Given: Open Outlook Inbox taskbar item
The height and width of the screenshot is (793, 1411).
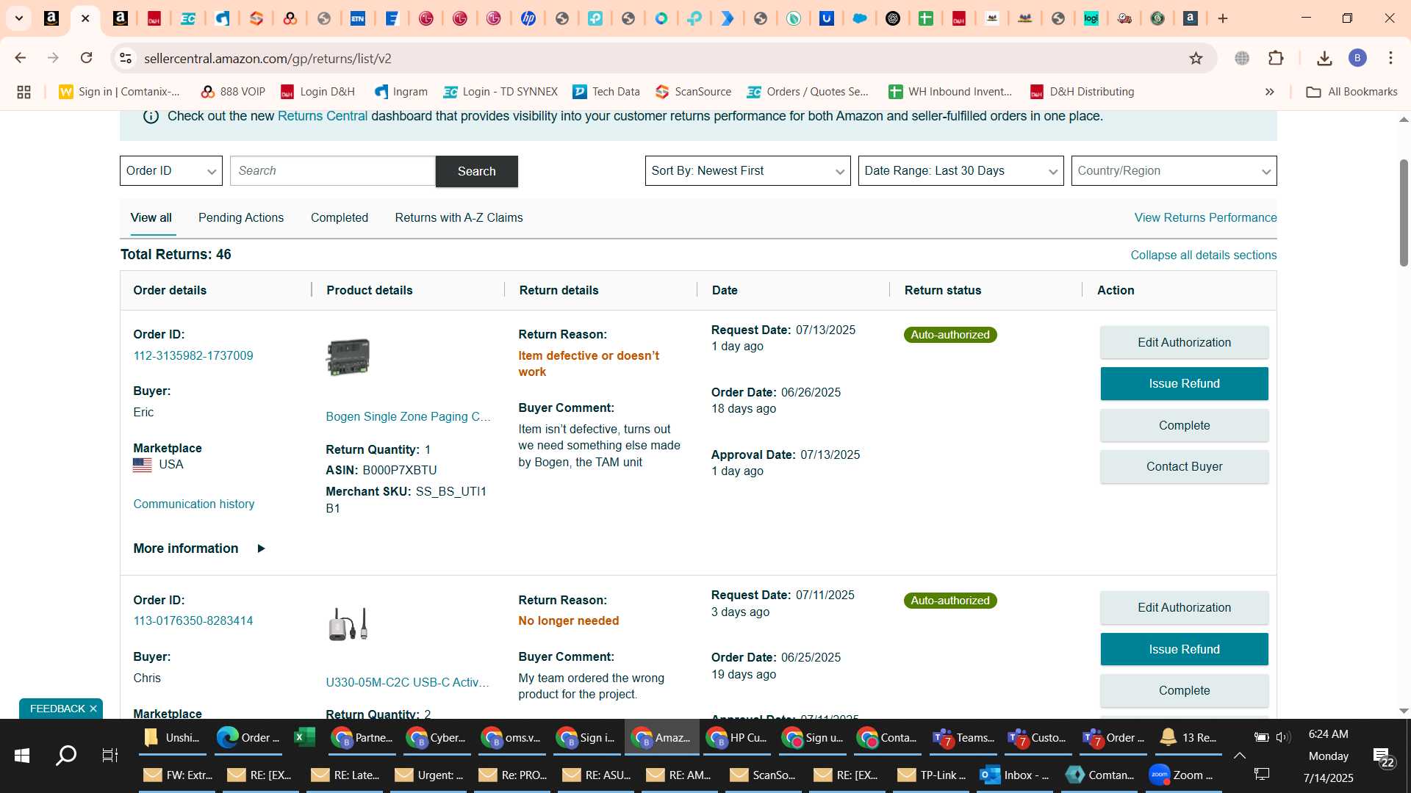Looking at the screenshot, I should tap(1016, 775).
